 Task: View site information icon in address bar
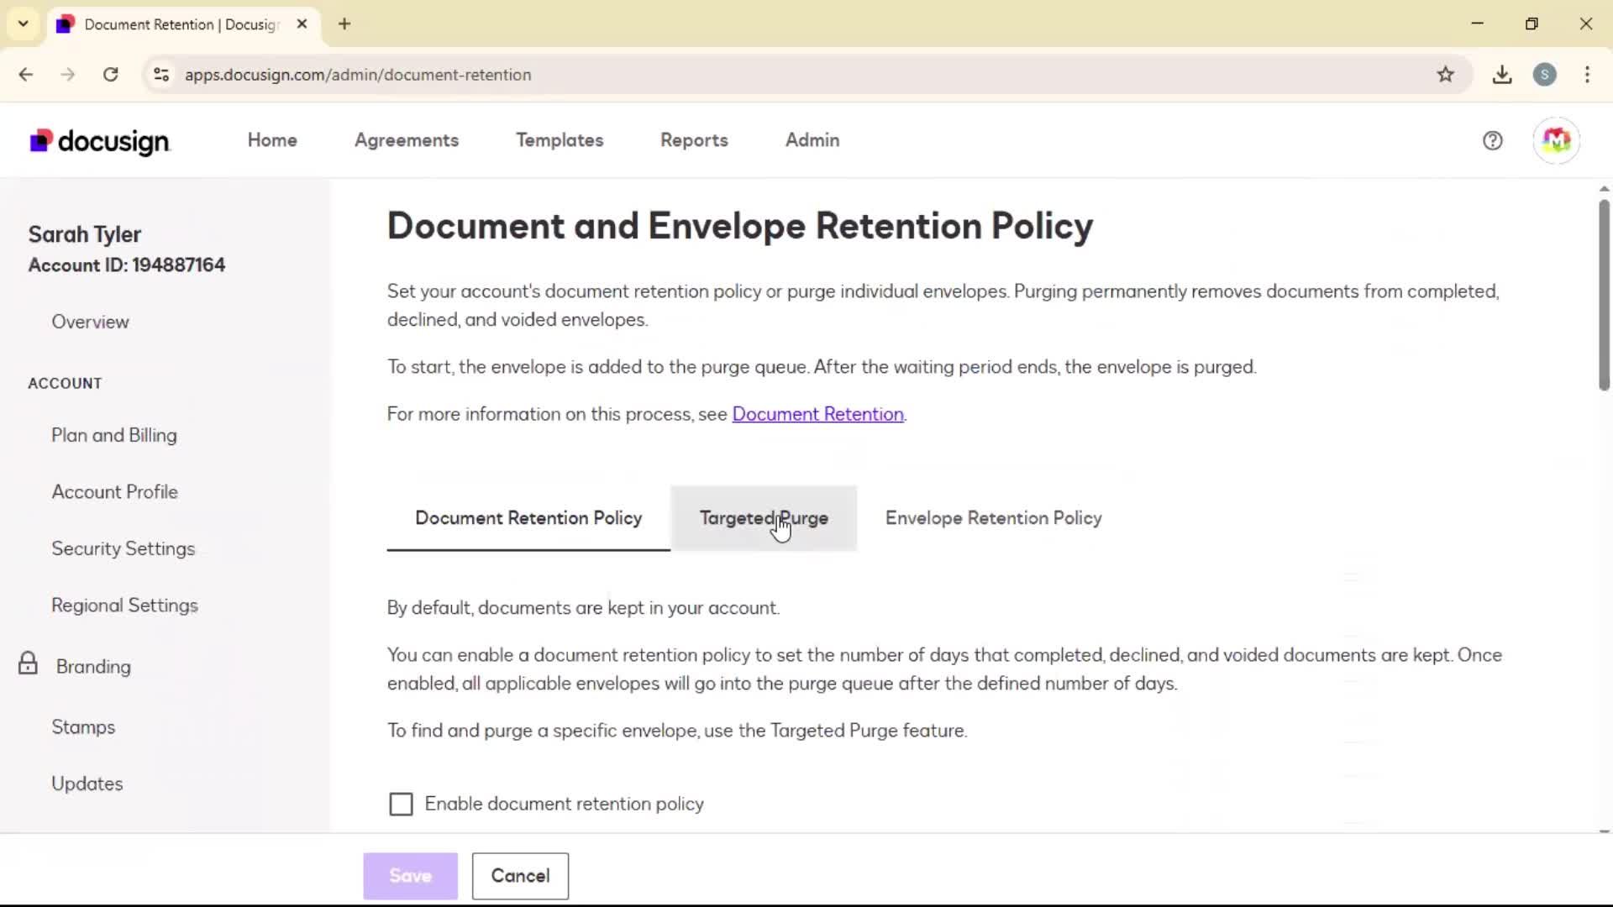[x=161, y=75]
